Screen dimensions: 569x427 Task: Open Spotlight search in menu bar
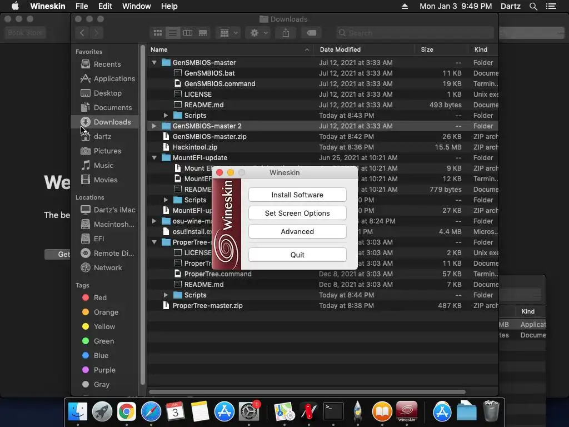tap(533, 6)
